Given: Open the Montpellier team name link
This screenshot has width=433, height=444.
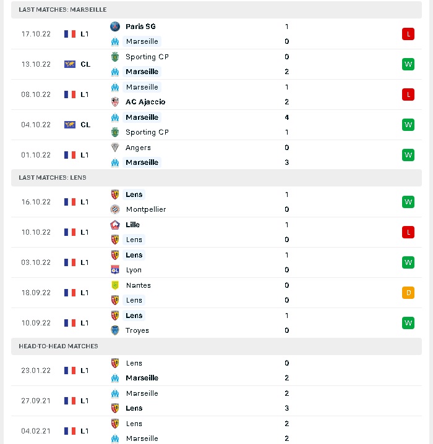Looking at the screenshot, I should pyautogui.click(x=146, y=209).
